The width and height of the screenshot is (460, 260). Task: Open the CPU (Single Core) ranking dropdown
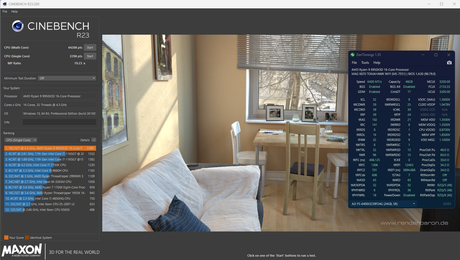21,140
